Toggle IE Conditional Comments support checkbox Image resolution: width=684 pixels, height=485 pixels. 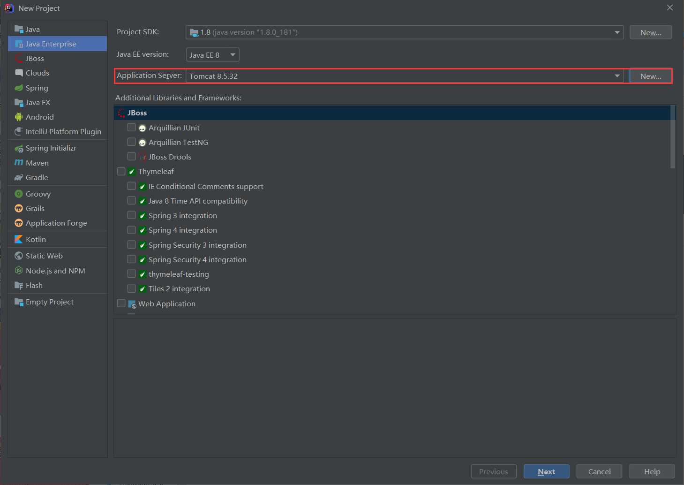131,186
